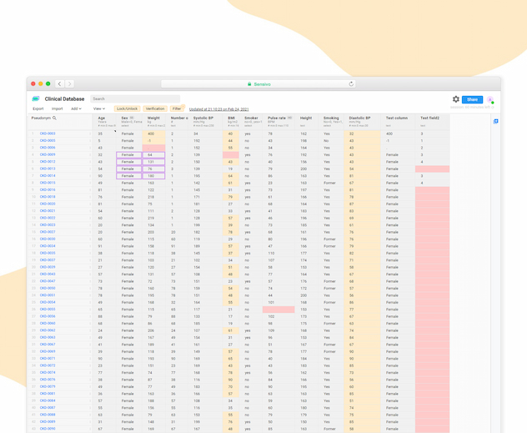Click the user avatar with green status dot
The width and height of the screenshot is (527, 433).
tap(490, 99)
